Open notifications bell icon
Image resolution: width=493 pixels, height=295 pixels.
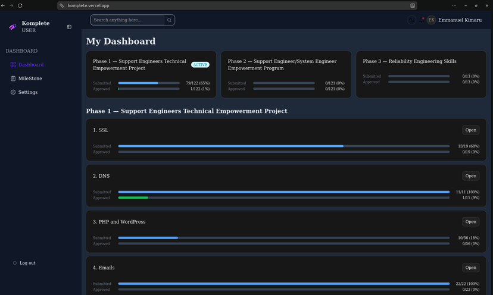coord(422,20)
